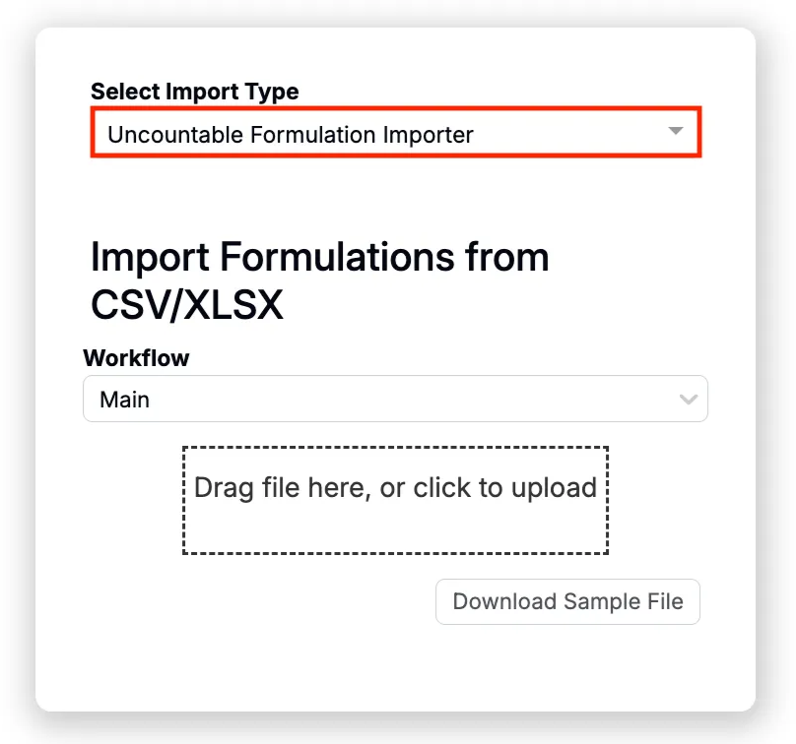Click the word "CSV/XLSX" in the heading
This screenshot has height=744, width=796.
(x=187, y=306)
